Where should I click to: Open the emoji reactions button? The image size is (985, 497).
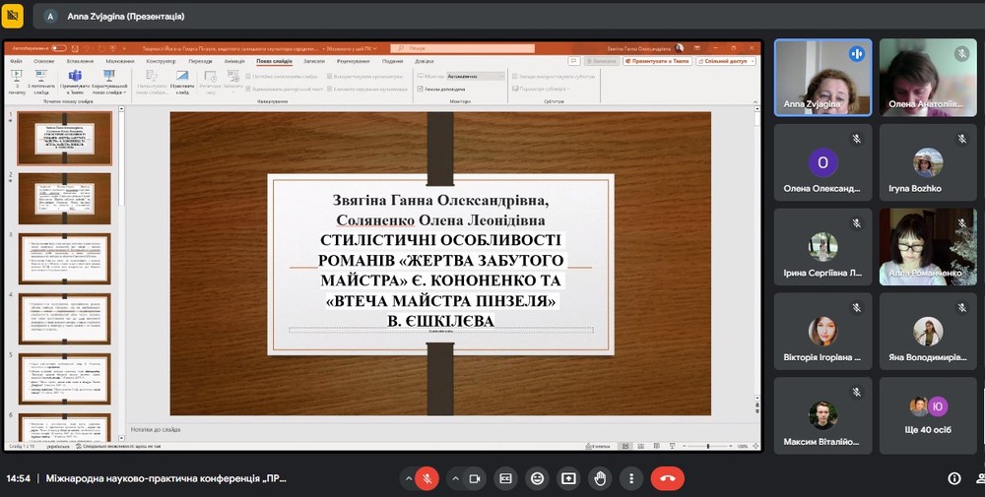click(537, 478)
